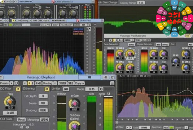The height and width of the screenshot is (130, 193).
Task: Select the Limiter tab label
Action: (x=56, y=89)
